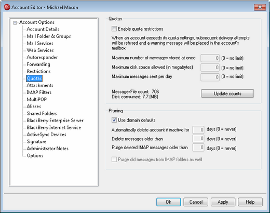Go to the Autoresponder page
This screenshot has height=213, width=270.
coord(42,57)
